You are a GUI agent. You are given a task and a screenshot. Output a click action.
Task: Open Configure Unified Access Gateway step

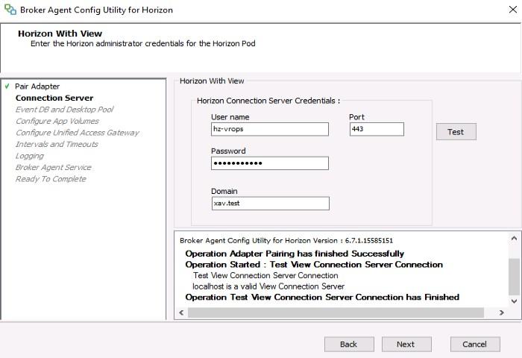coord(78,133)
